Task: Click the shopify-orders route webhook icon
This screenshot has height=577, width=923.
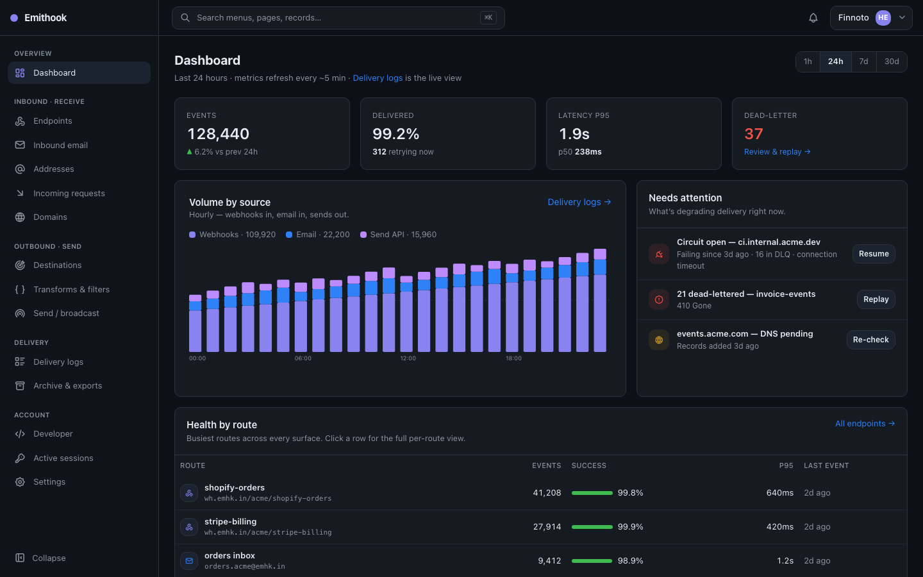Action: point(189,493)
